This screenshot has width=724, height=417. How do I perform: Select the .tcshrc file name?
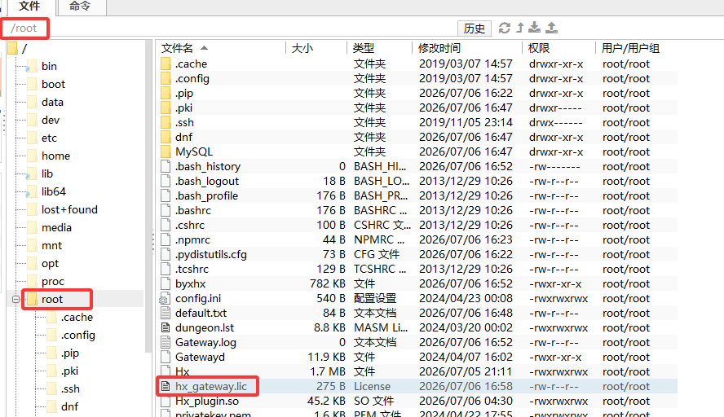[x=192, y=270]
